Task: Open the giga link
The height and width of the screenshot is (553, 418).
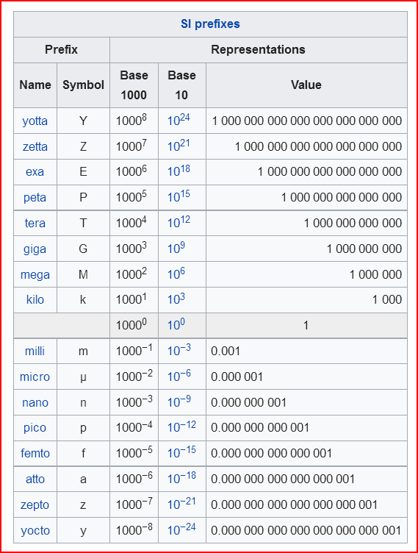Action: pyautogui.click(x=35, y=249)
